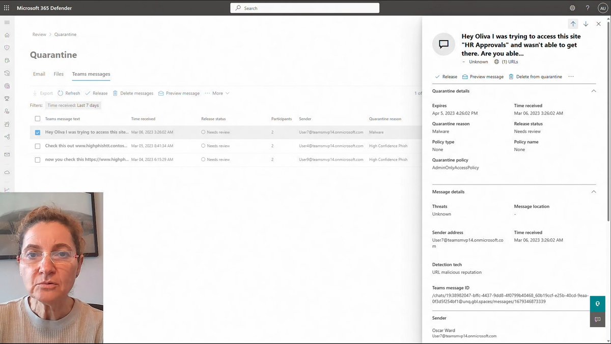Image resolution: width=611 pixels, height=344 pixels.
Task: Click Release in the list toolbar
Action: coord(96,93)
